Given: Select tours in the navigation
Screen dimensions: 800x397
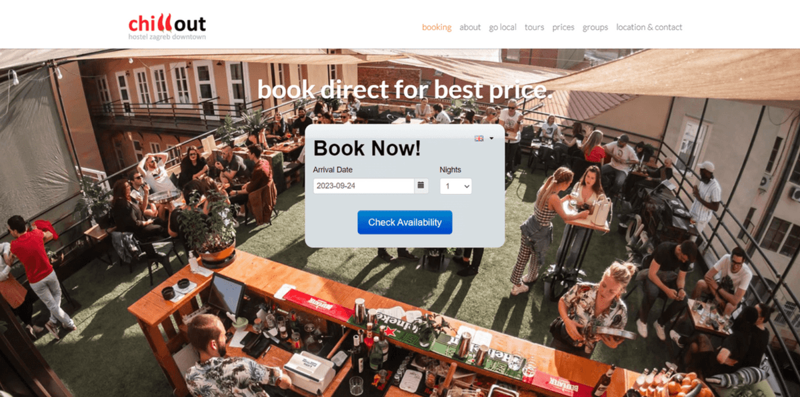Looking at the screenshot, I should tap(534, 27).
